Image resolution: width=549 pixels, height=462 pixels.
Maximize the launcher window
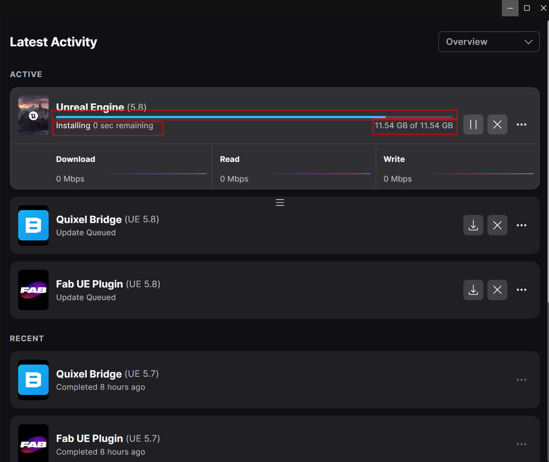click(527, 8)
